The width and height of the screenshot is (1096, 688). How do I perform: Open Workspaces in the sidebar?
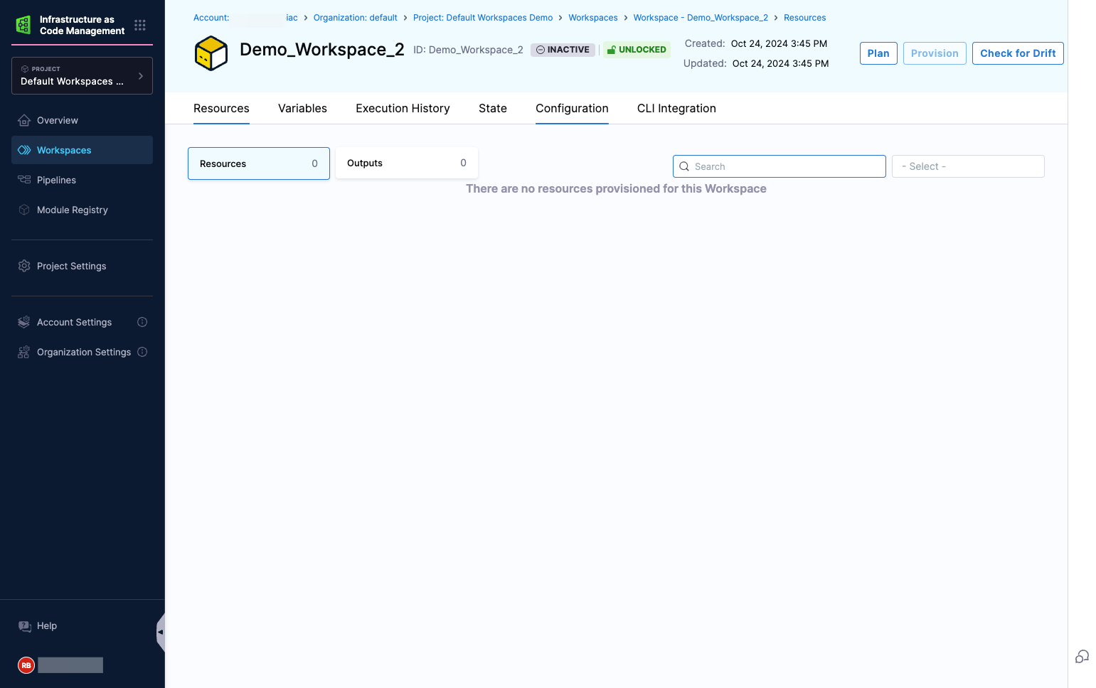82,150
